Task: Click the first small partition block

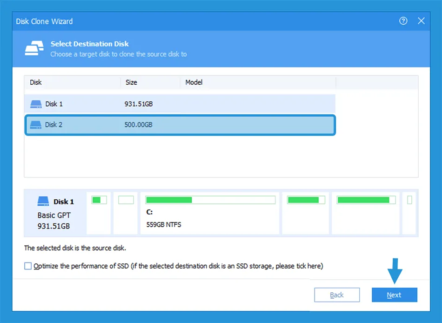Action: pos(99,213)
